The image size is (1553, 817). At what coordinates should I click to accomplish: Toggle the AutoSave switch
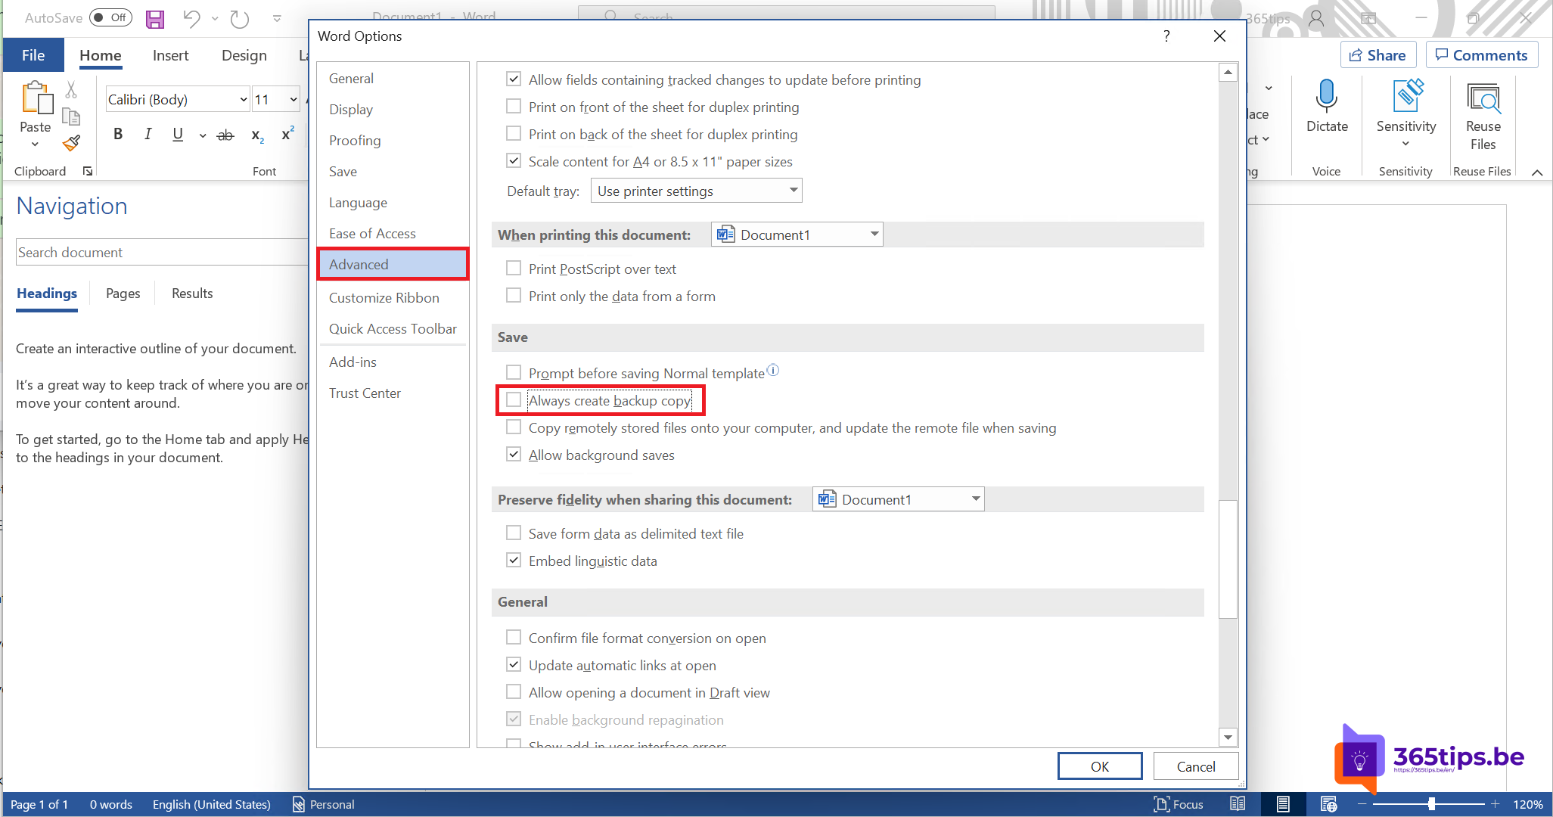pyautogui.click(x=111, y=17)
